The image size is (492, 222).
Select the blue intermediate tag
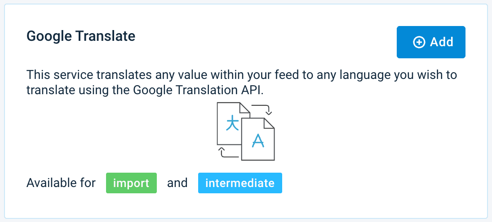pos(240,183)
